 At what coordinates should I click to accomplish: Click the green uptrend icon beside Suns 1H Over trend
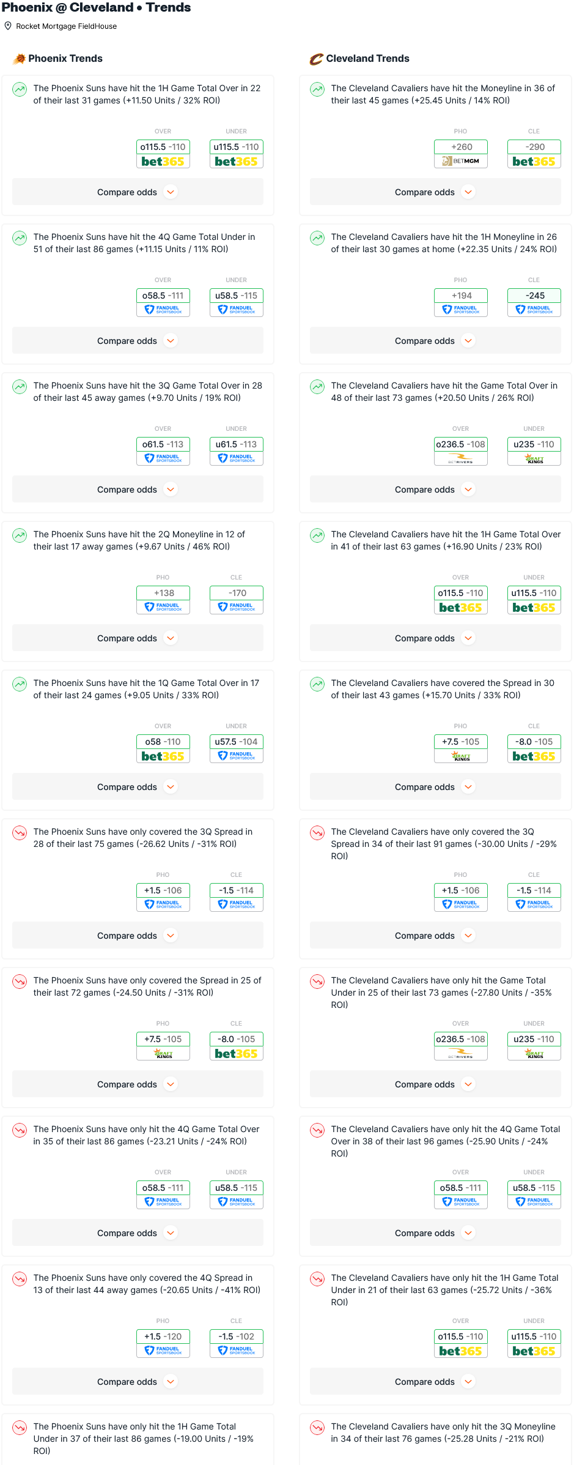[20, 89]
